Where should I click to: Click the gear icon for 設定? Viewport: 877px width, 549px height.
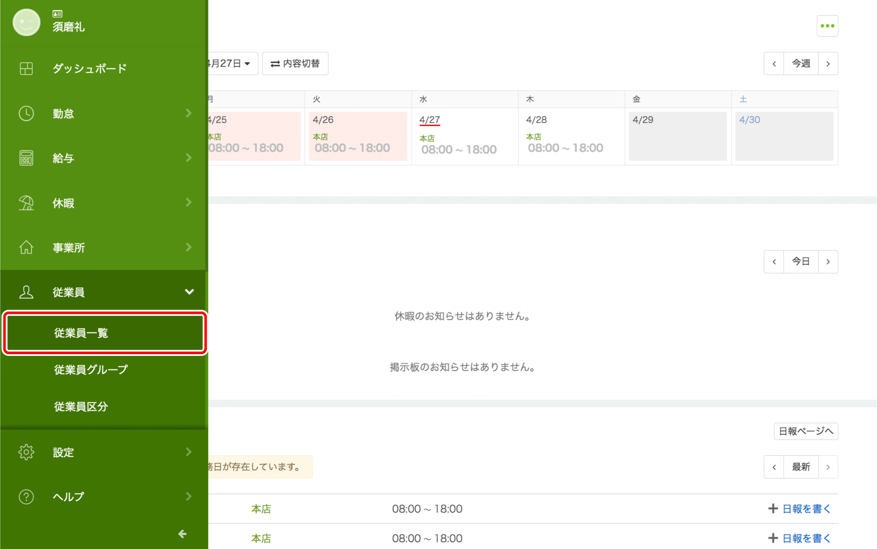[26, 452]
